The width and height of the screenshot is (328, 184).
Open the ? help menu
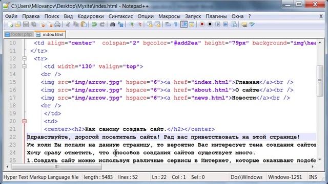(250, 16)
